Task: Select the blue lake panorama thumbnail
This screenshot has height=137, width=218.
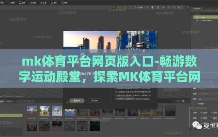Action: click(69, 112)
